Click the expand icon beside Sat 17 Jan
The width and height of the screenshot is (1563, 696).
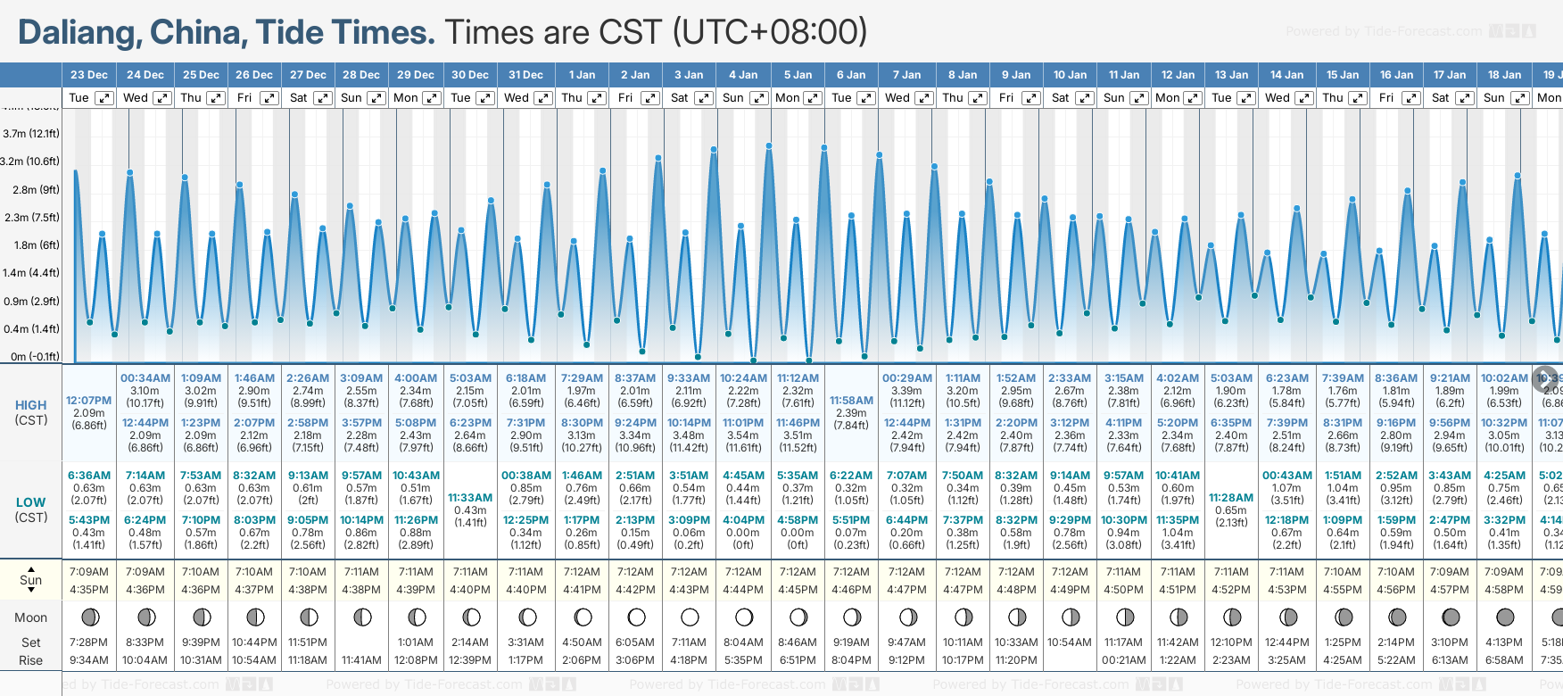[x=1465, y=98]
